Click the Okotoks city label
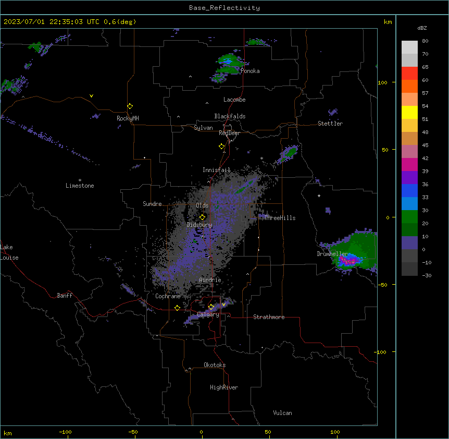Viewport: 449px width, 439px height. pos(215,365)
